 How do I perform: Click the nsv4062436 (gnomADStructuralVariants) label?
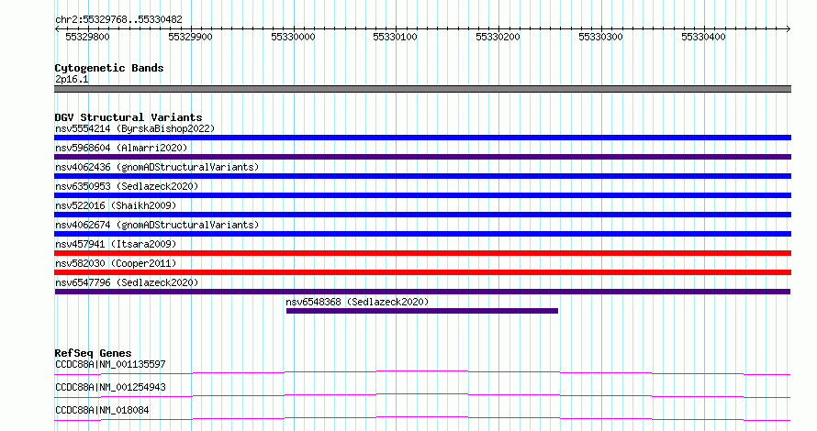tap(157, 167)
